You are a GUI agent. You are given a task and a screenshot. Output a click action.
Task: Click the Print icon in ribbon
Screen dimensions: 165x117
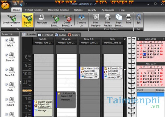(x=128, y=17)
